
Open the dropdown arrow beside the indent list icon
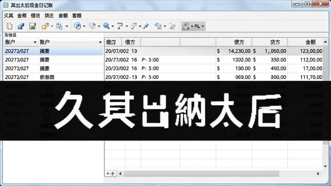point(165,26)
